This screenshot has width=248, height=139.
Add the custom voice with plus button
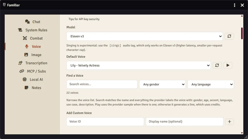[x=229, y=121]
